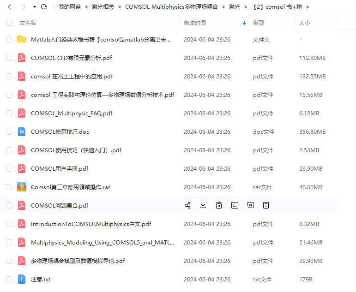Open the 激光相关 breadcrumb
The height and width of the screenshot is (292, 356).
[103, 7]
